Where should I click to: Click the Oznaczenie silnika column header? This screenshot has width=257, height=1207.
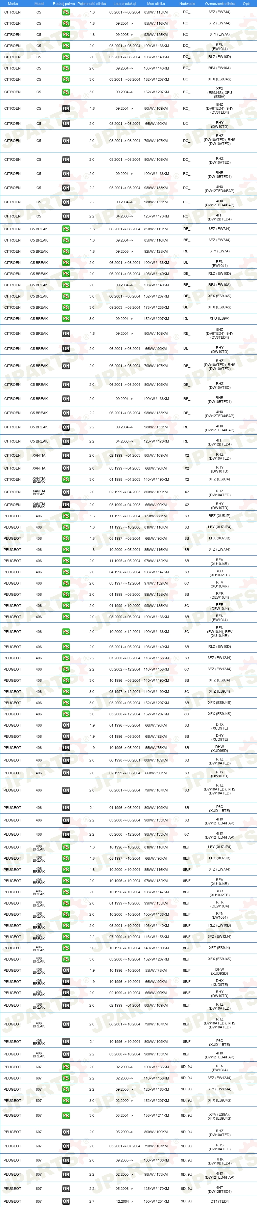[x=220, y=3]
